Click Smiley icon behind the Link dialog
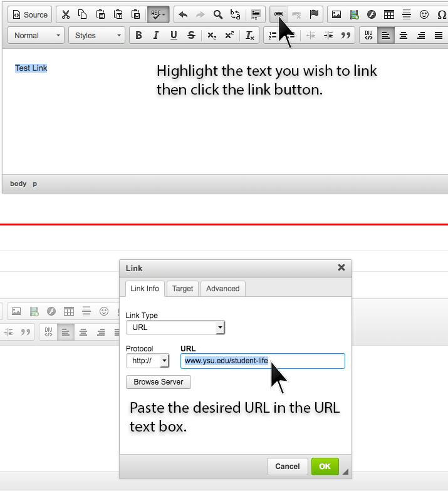 [104, 311]
